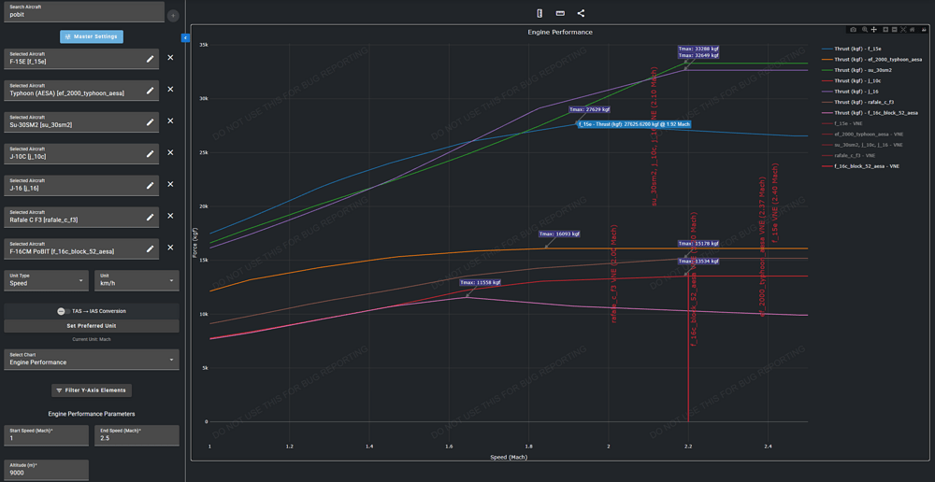
Task: Remove F-15E from selected aircraft
Action: tap(170, 58)
